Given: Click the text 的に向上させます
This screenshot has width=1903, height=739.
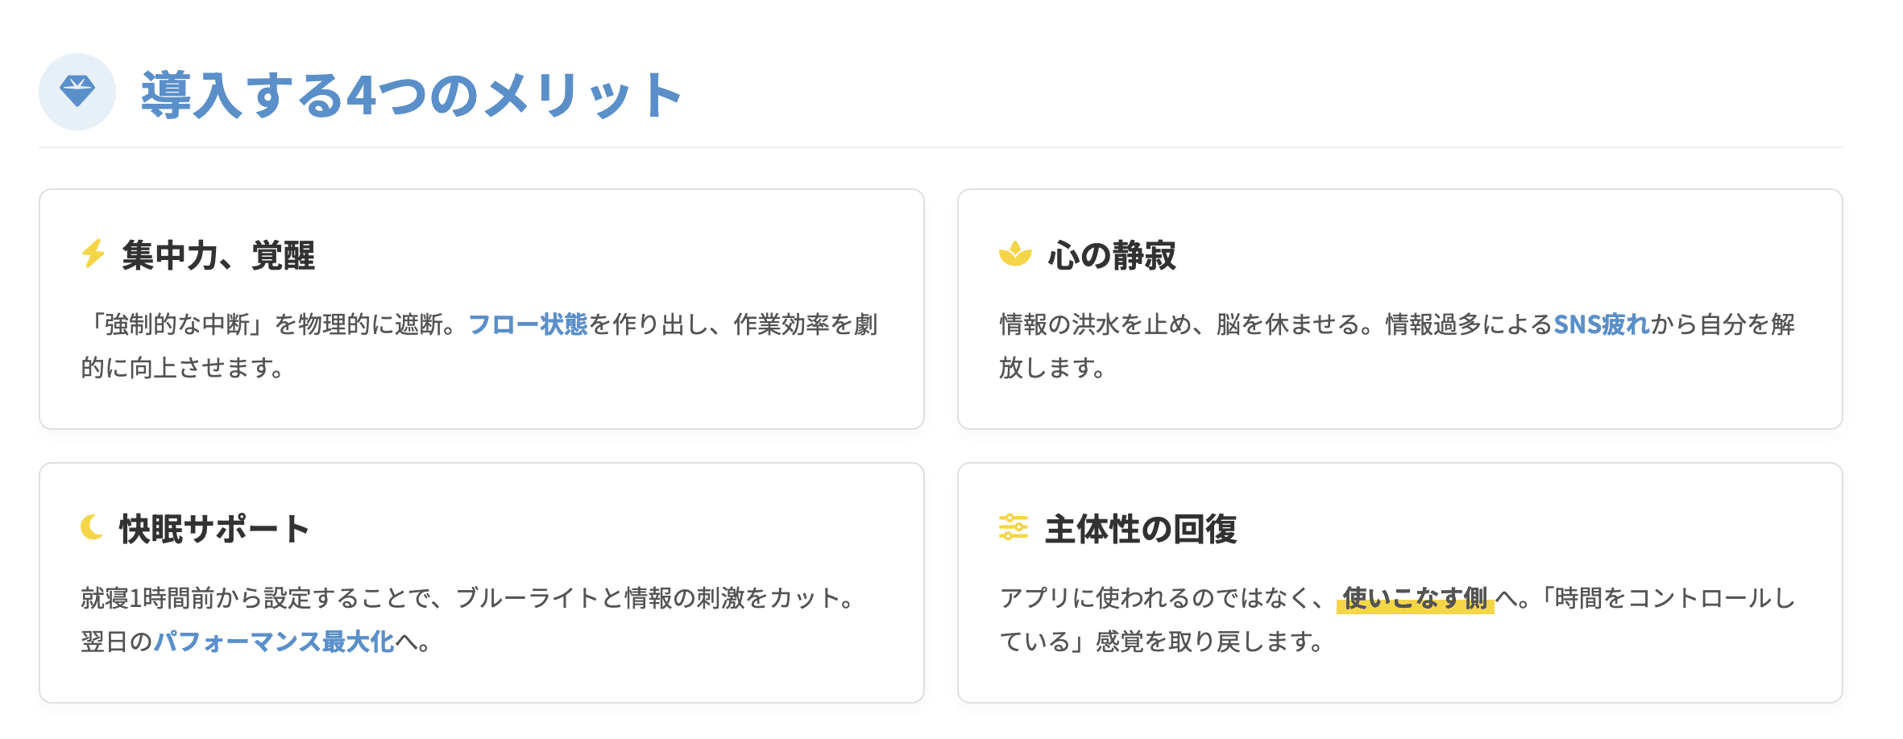Looking at the screenshot, I should (x=182, y=368).
